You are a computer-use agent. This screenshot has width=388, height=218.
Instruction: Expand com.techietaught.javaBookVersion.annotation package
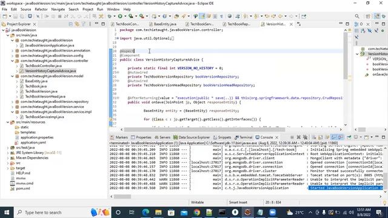click(x=12, y=51)
